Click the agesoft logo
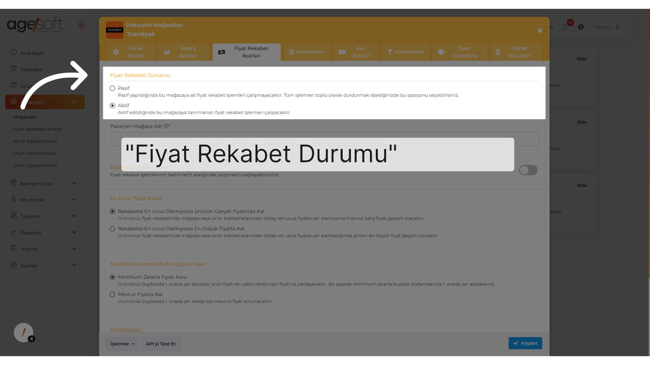 coord(35,25)
